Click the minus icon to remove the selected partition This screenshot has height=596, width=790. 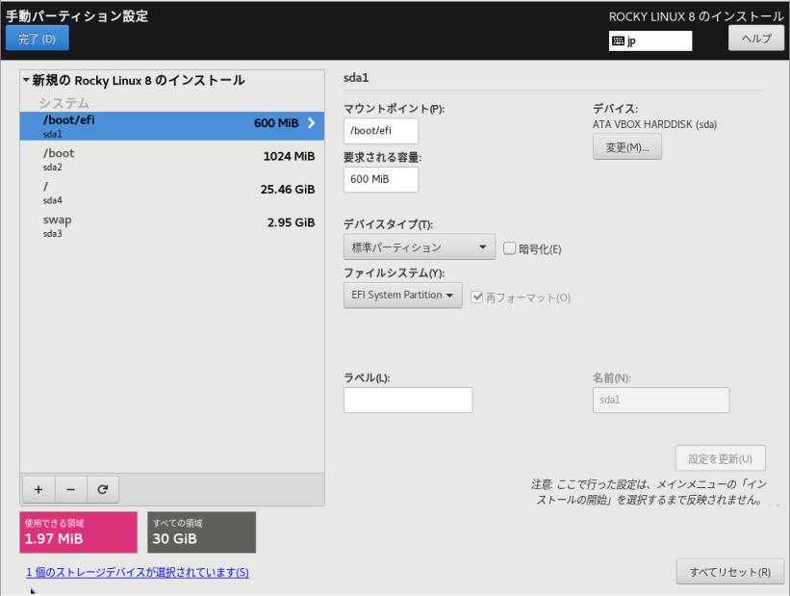pos(70,489)
